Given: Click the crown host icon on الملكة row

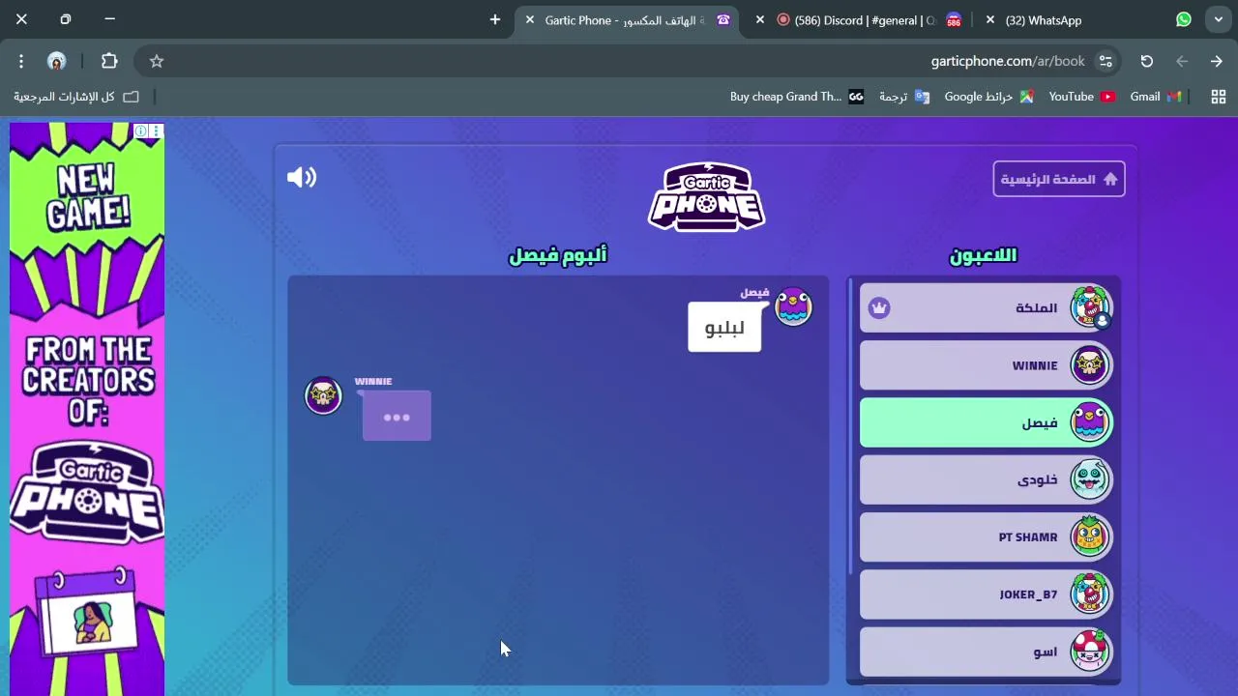Looking at the screenshot, I should coord(878,307).
